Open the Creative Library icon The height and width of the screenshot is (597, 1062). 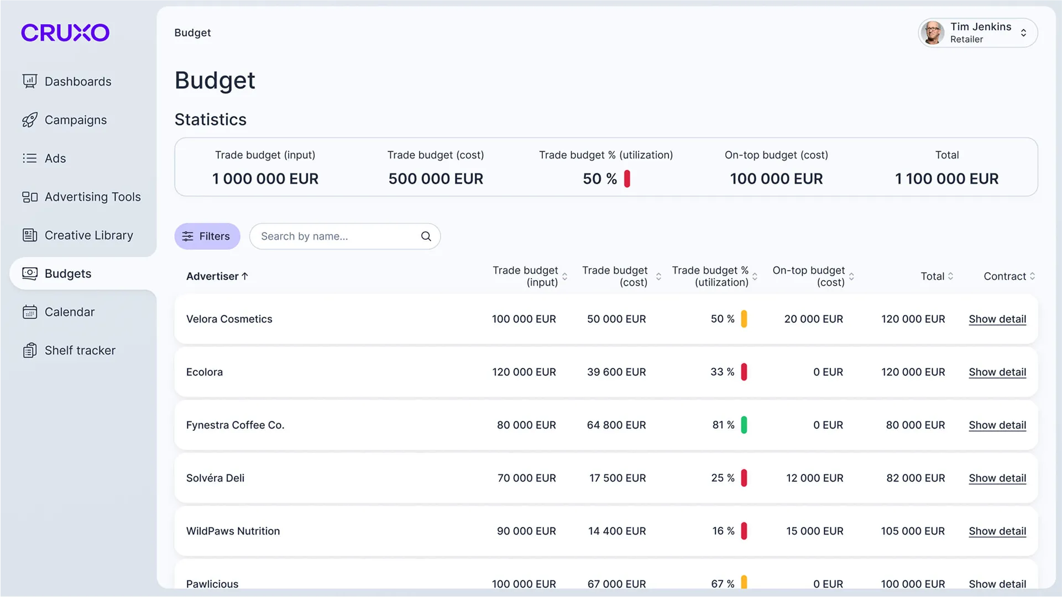(30, 235)
